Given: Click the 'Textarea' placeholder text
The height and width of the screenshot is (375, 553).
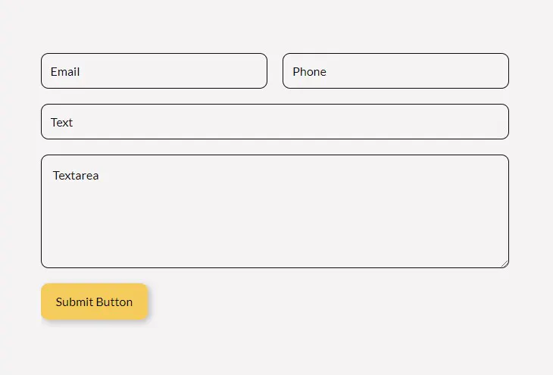Looking at the screenshot, I should [76, 175].
